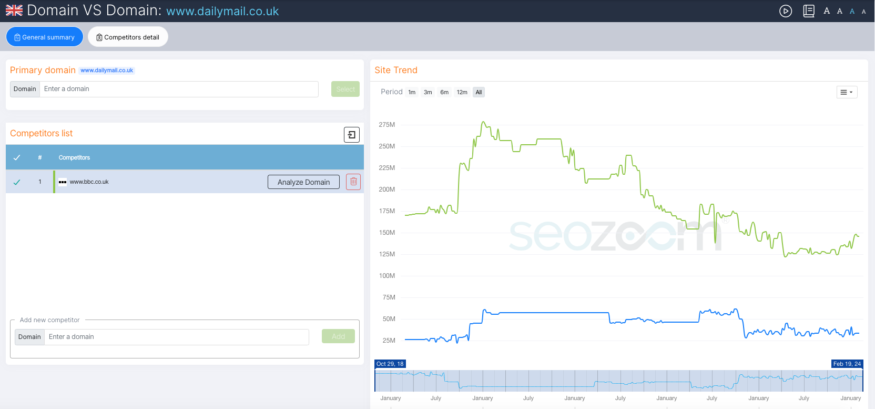
Task: Click www.bbc.co.uk competitor name
Action: click(x=89, y=182)
